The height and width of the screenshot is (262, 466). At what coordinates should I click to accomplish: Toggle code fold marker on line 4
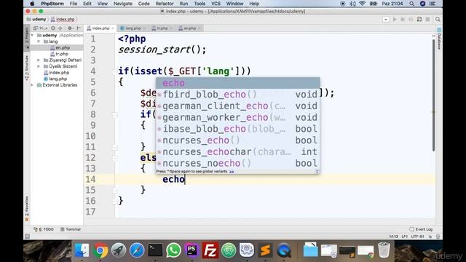(x=115, y=71)
